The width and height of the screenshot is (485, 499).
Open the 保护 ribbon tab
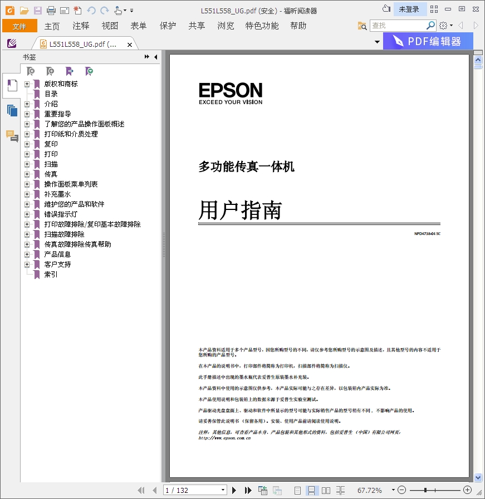(x=168, y=26)
